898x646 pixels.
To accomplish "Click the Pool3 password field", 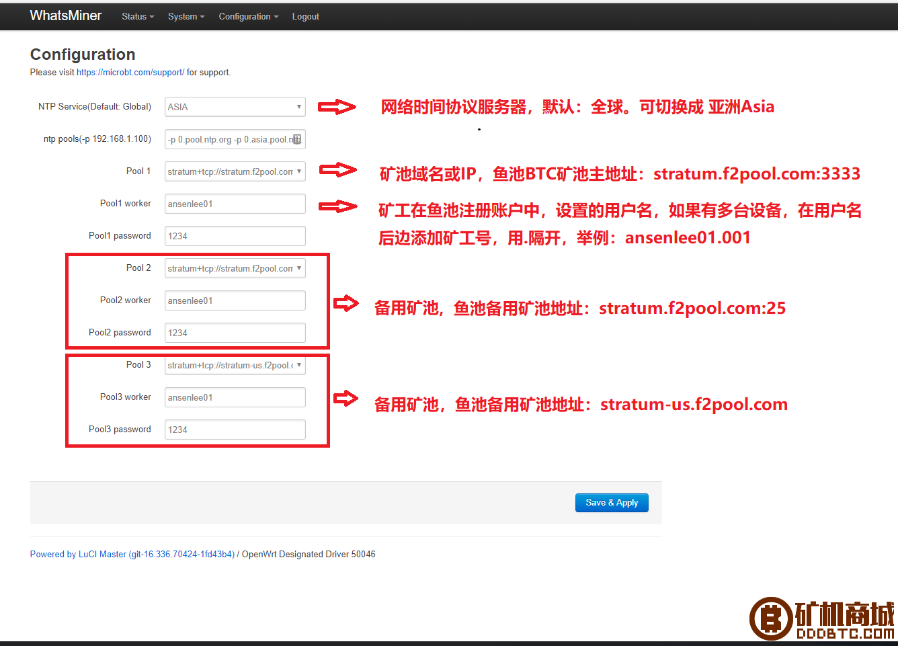I will tap(235, 430).
